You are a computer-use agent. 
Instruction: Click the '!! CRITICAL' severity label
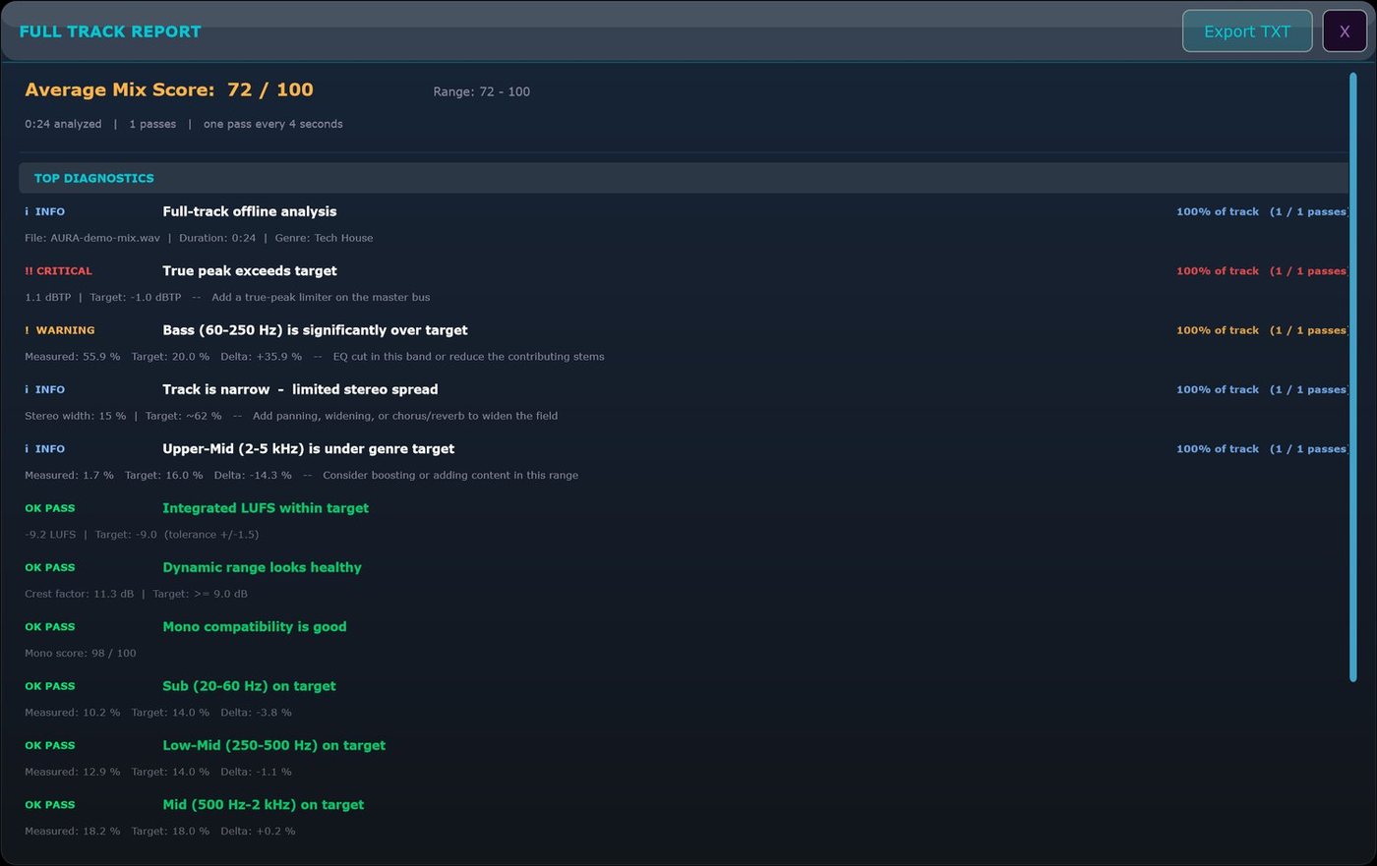pyautogui.click(x=58, y=271)
